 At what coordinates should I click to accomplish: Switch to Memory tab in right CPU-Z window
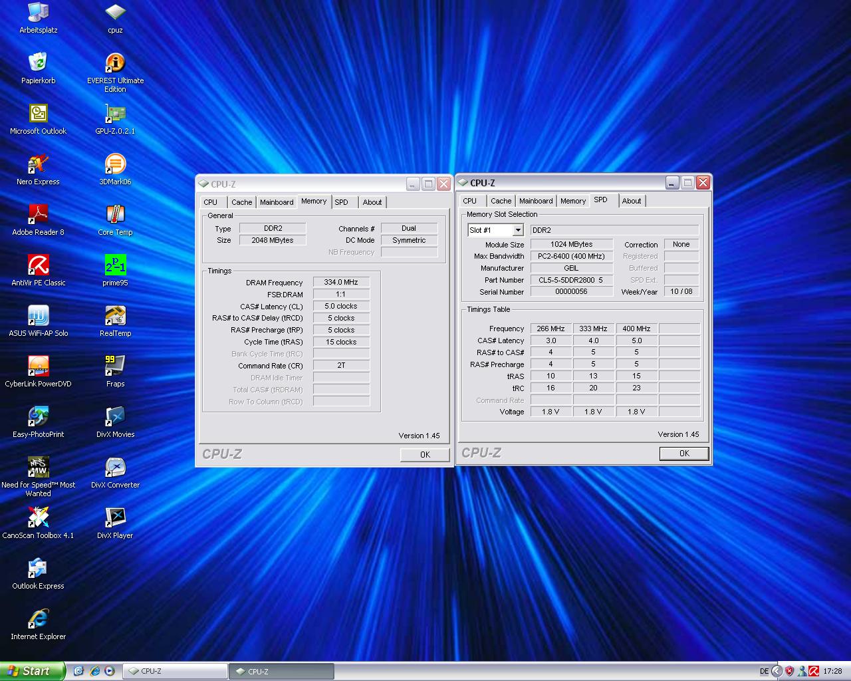pyautogui.click(x=573, y=201)
